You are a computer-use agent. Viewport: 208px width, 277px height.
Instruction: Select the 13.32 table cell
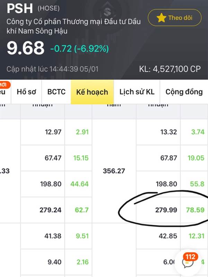[158, 132]
